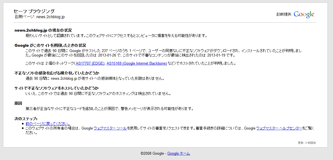Click heading 不正なソフトの感染を広げる媒介をしていたかどうか
Viewport: 333px width, 160px height.
pos(57,73)
